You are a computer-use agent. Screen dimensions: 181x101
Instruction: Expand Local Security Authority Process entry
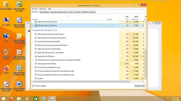click(x=33, y=67)
